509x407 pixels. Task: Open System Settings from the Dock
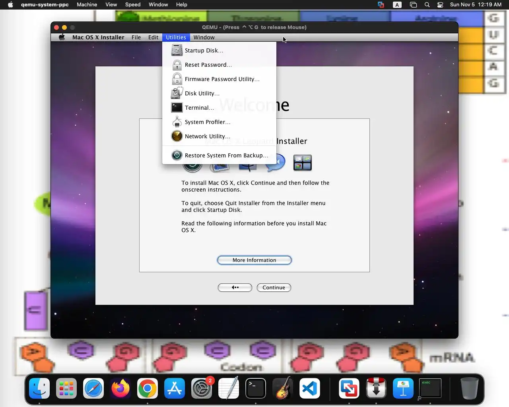[x=202, y=388]
